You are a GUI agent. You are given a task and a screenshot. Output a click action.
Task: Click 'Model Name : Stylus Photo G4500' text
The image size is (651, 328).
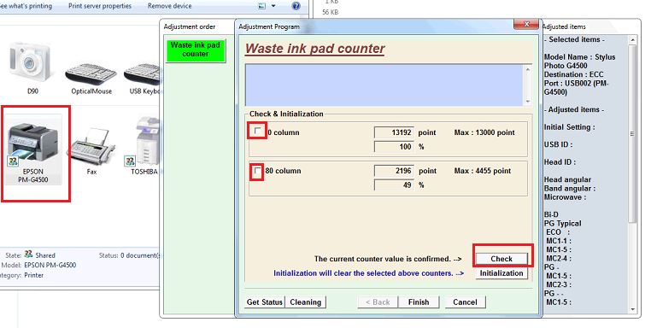click(579, 61)
